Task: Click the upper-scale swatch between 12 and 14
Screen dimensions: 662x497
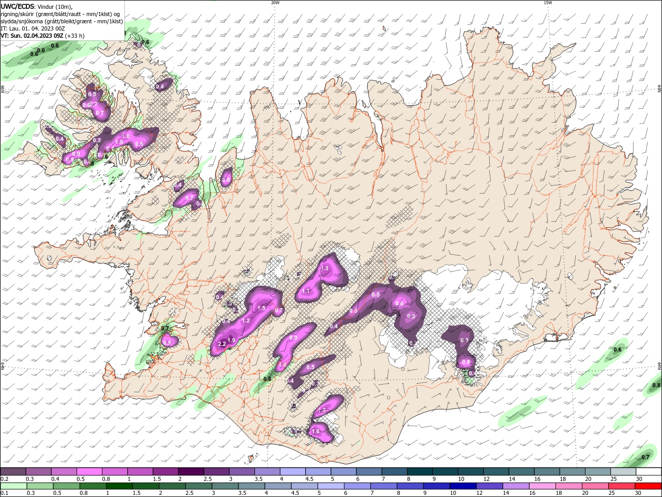Action: click(x=495, y=472)
